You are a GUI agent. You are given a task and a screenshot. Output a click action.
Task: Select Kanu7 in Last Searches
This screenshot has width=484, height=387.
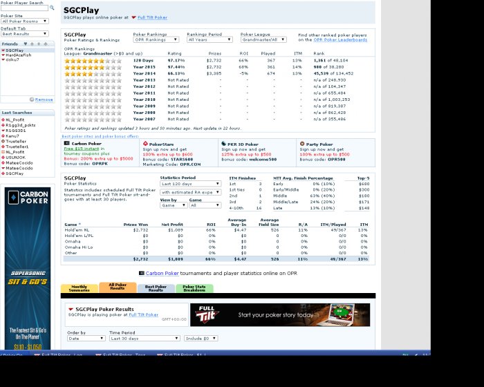pos(12,135)
